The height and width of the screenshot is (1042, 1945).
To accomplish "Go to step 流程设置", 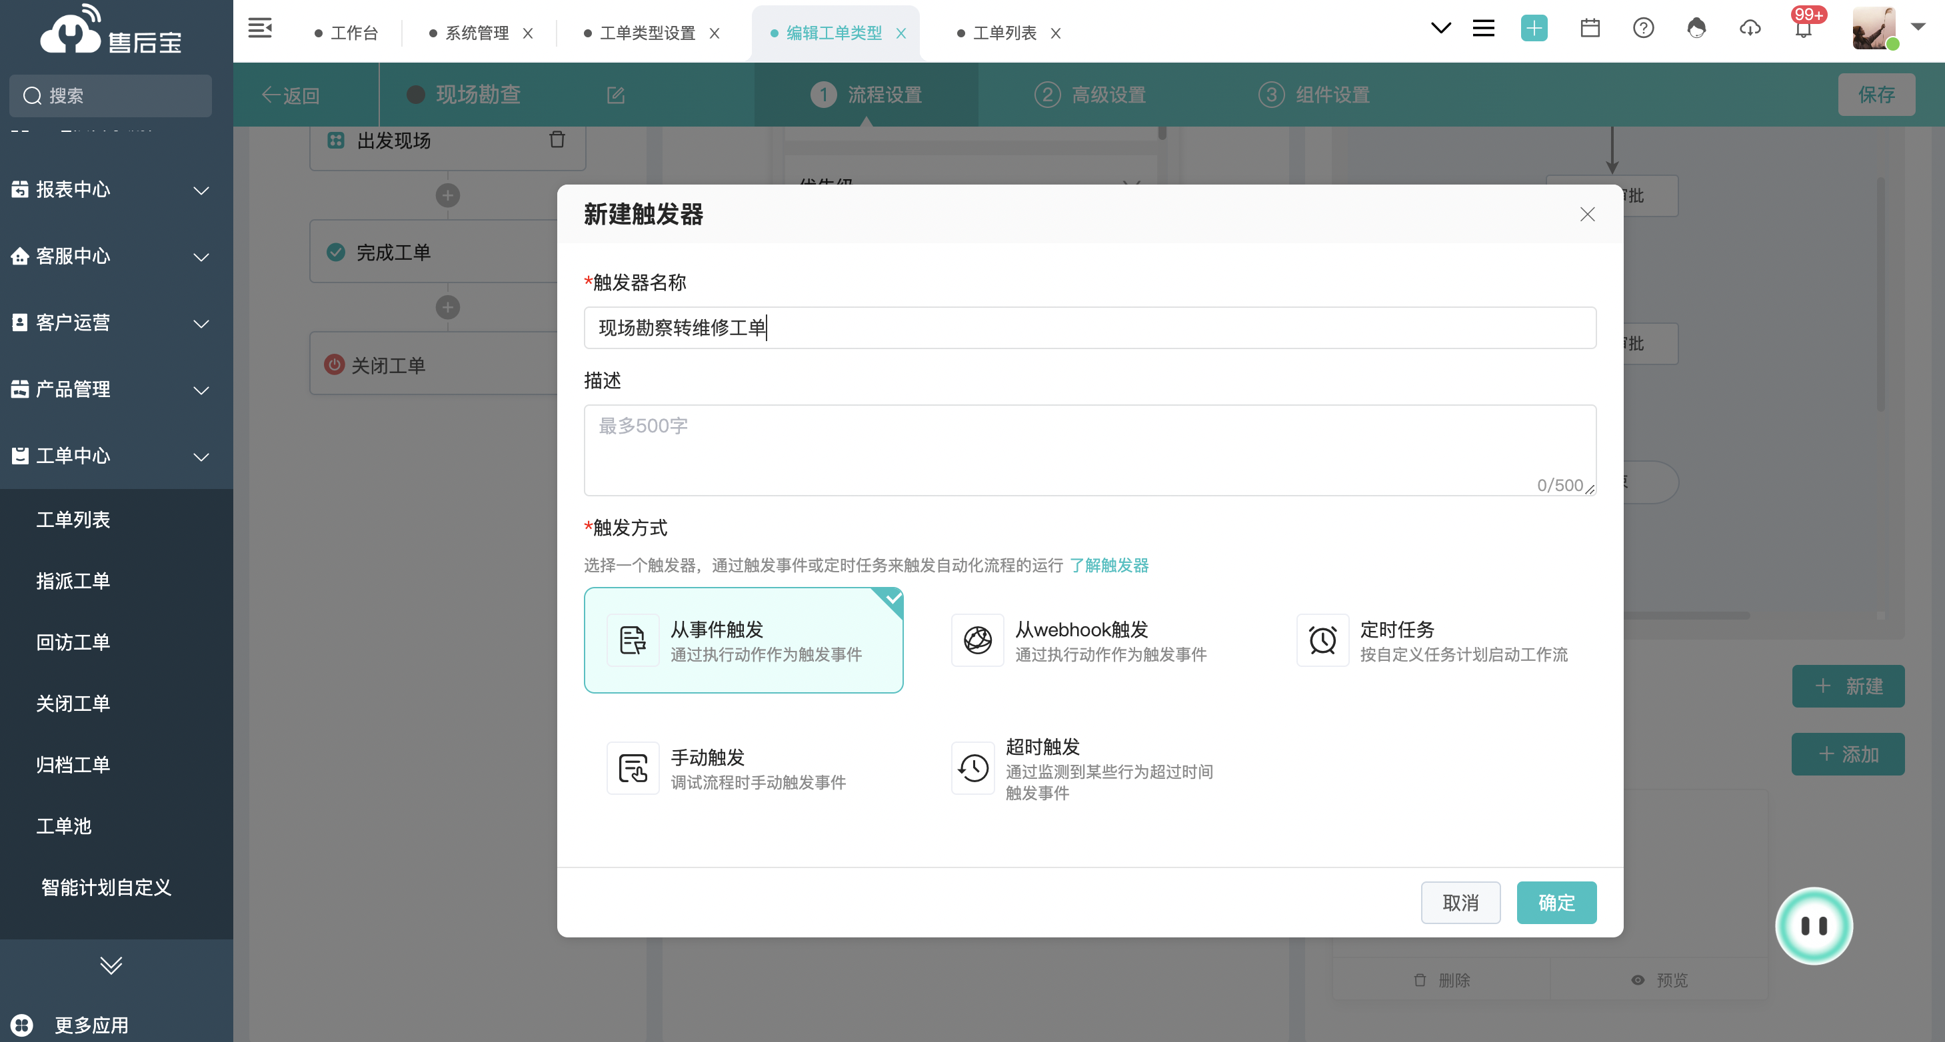I will pyautogui.click(x=866, y=95).
